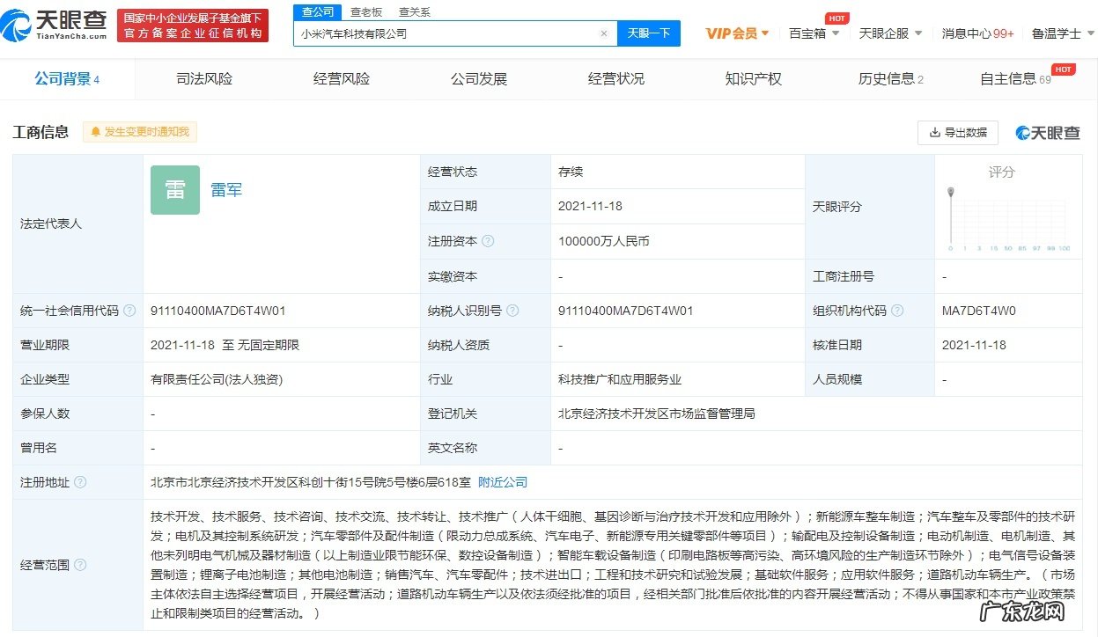This screenshot has width=1098, height=637.
Task: Click the question icon beside 统一社会信用代码
Action: [x=128, y=310]
